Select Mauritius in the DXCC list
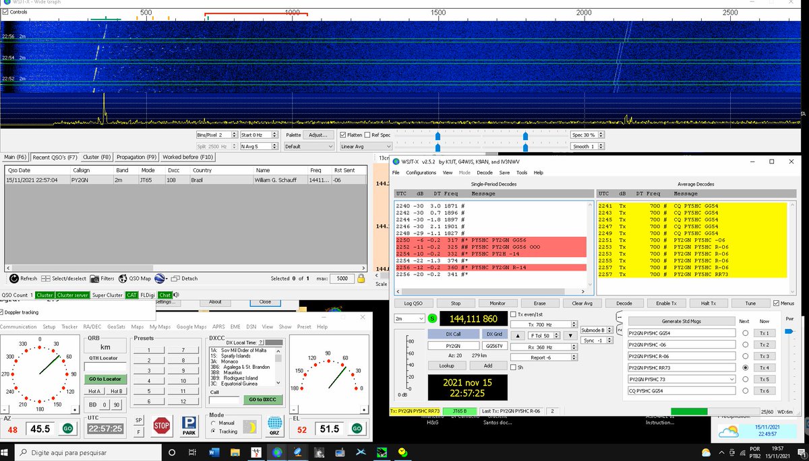 point(228,371)
